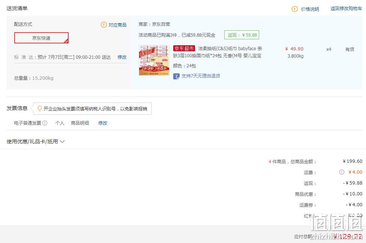This screenshot has width=366, height=243.
Task: Click the 发票信息 heading
Action: pos(17,108)
